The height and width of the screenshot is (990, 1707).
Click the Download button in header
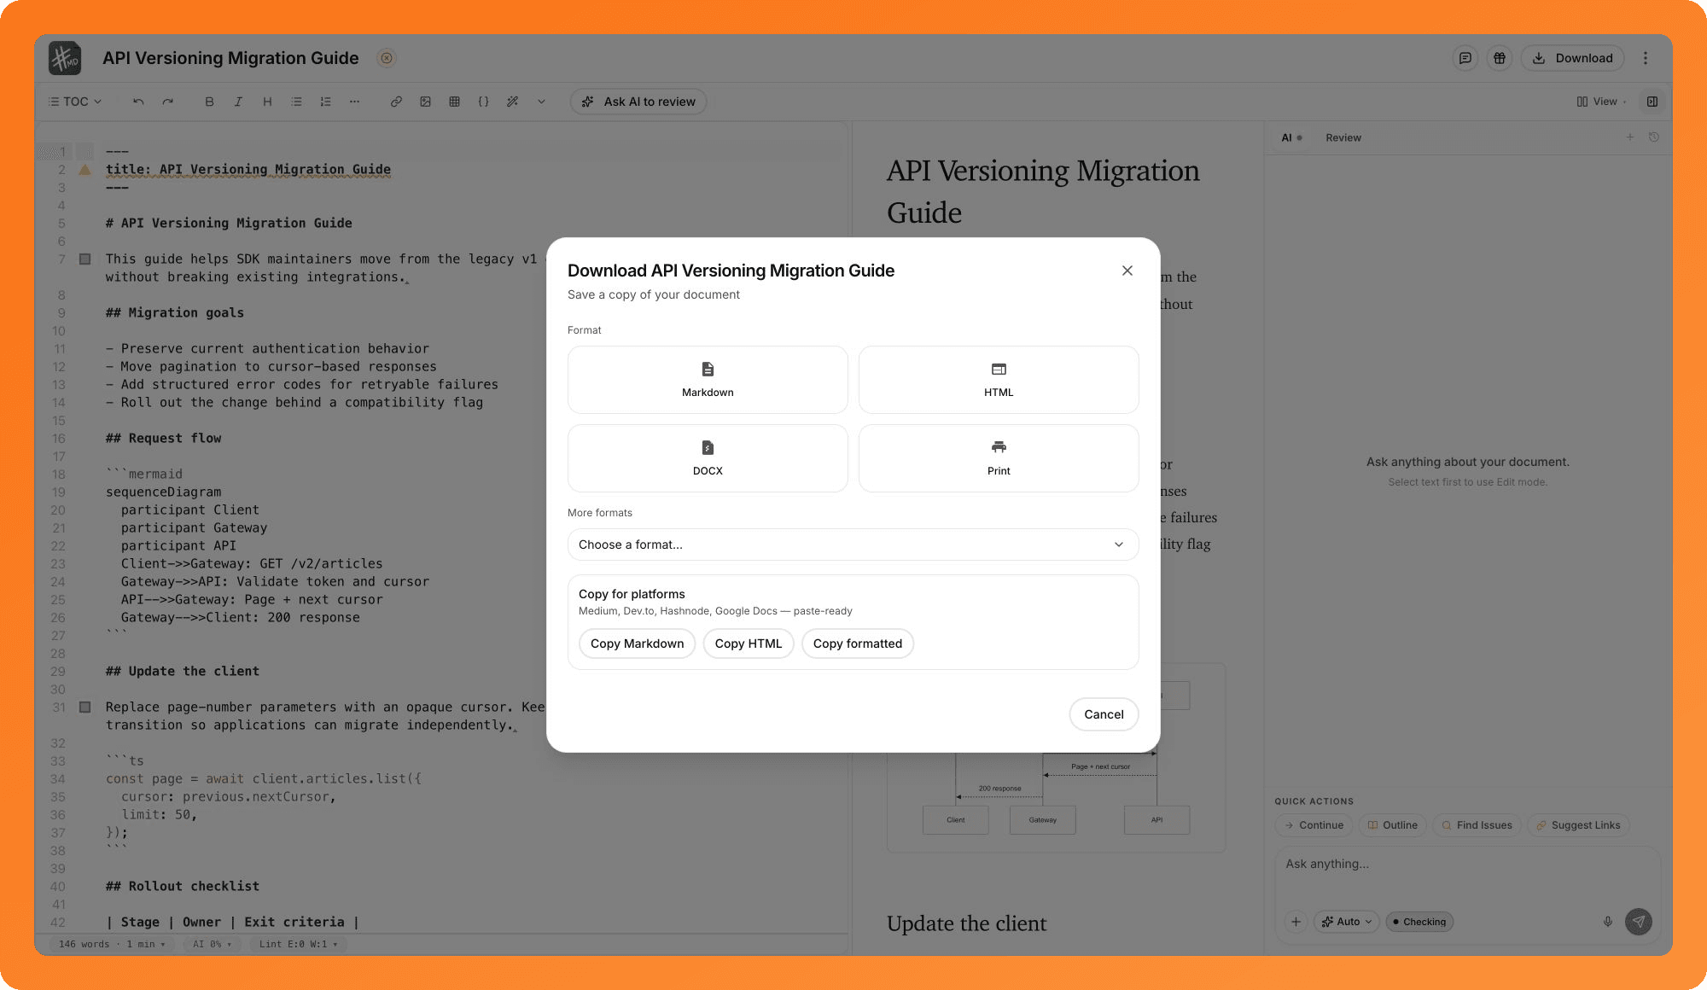tap(1572, 58)
